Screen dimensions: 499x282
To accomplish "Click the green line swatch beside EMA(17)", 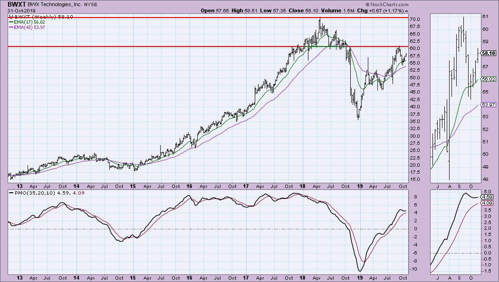I will 10,22.
